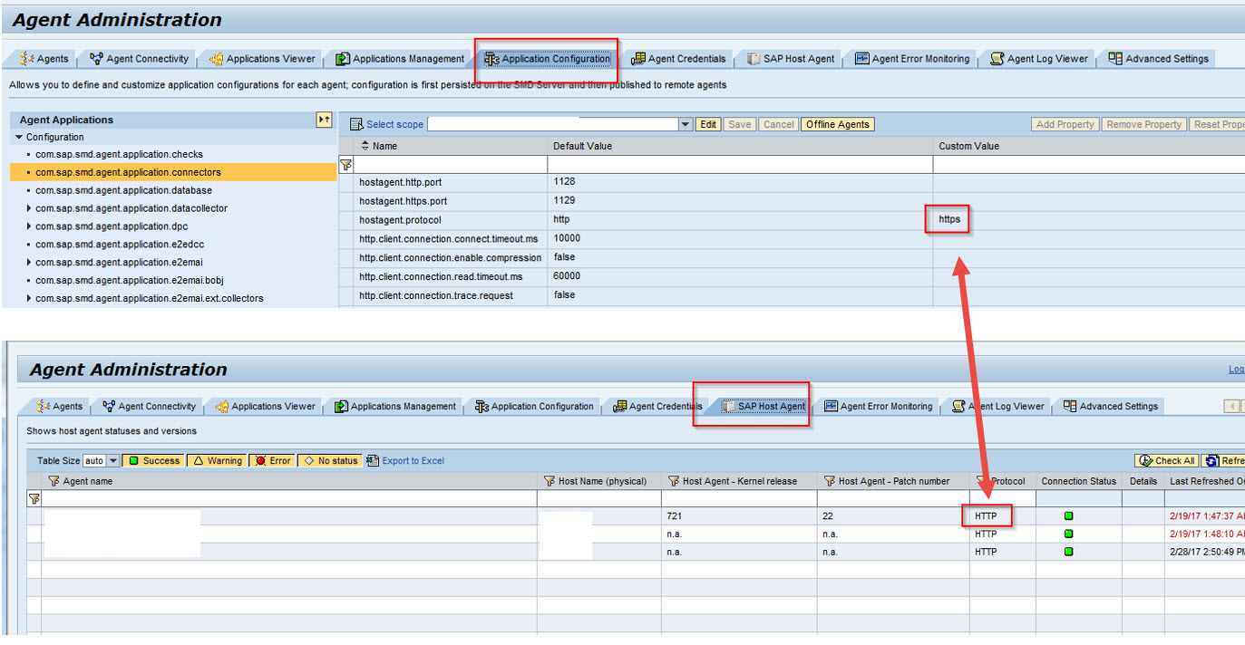
Task: Click green status icon for the 2/19/17 1:48:10 row
Action: 1068,534
